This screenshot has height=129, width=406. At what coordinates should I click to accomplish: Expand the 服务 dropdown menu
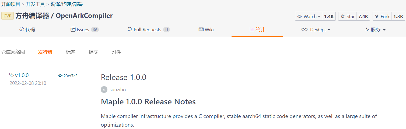pyautogui.click(x=384, y=30)
